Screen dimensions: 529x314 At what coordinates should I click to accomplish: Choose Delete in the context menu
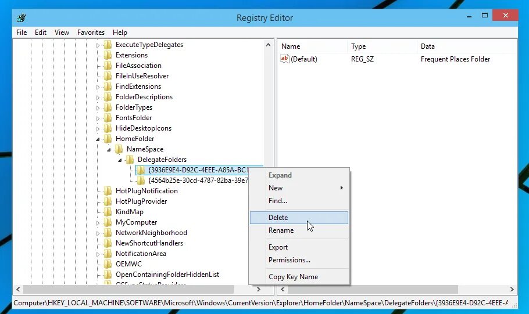pos(299,217)
